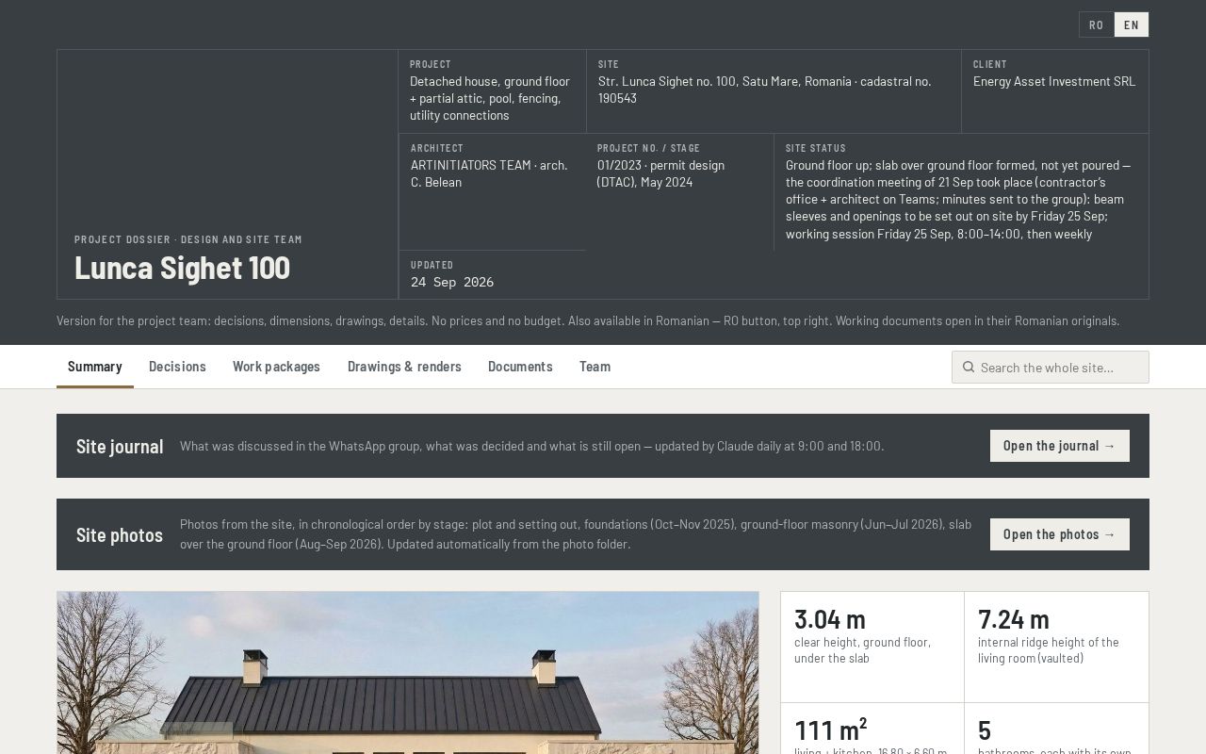Focus the 'Search the whole site' field
Screen dimensions: 1206x754
(x=1051, y=368)
